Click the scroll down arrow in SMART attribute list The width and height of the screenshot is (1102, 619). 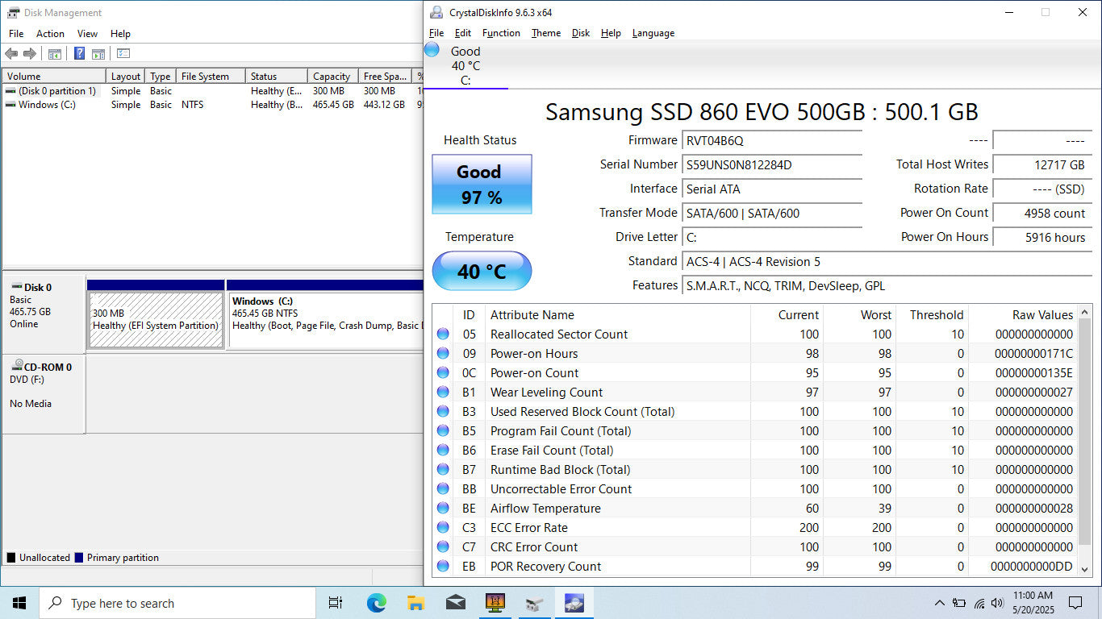[1085, 569]
